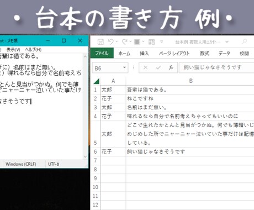The image size is (254, 210).
Task: Click the Select All triangle corner of the sheet
Action: 96,81
